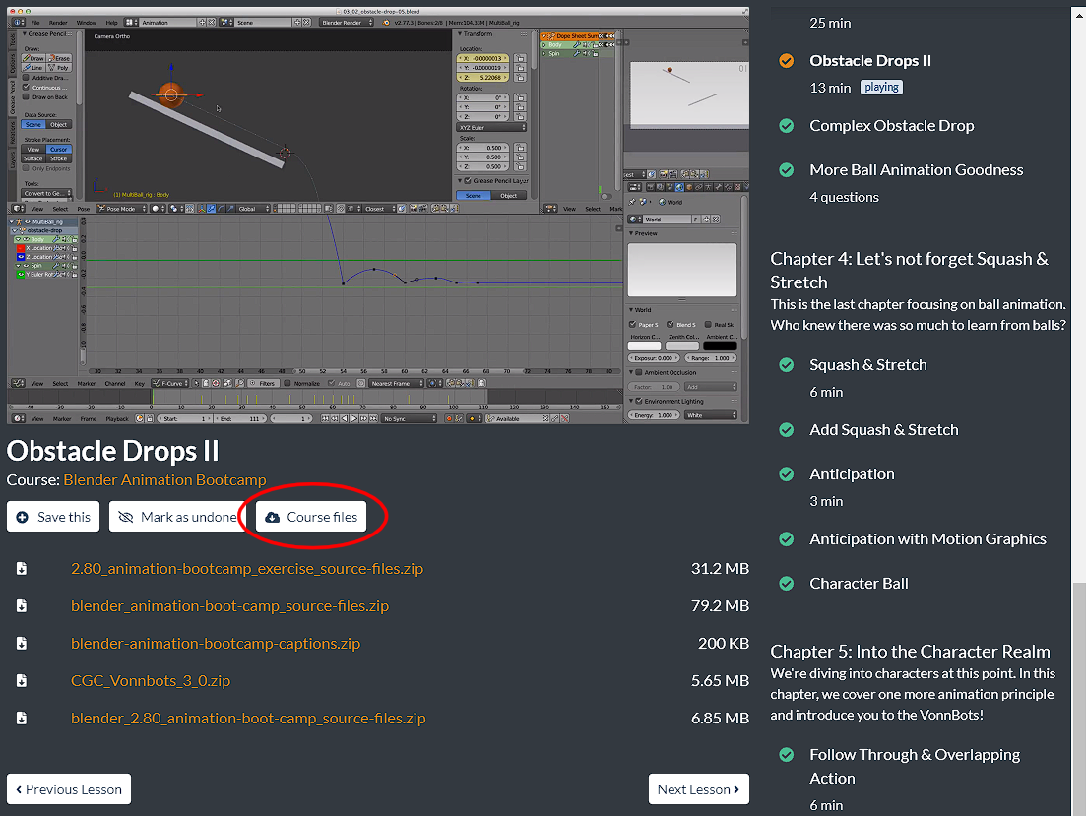Click the lock icon beside Location X
The image size is (1086, 816).
pyautogui.click(x=520, y=58)
